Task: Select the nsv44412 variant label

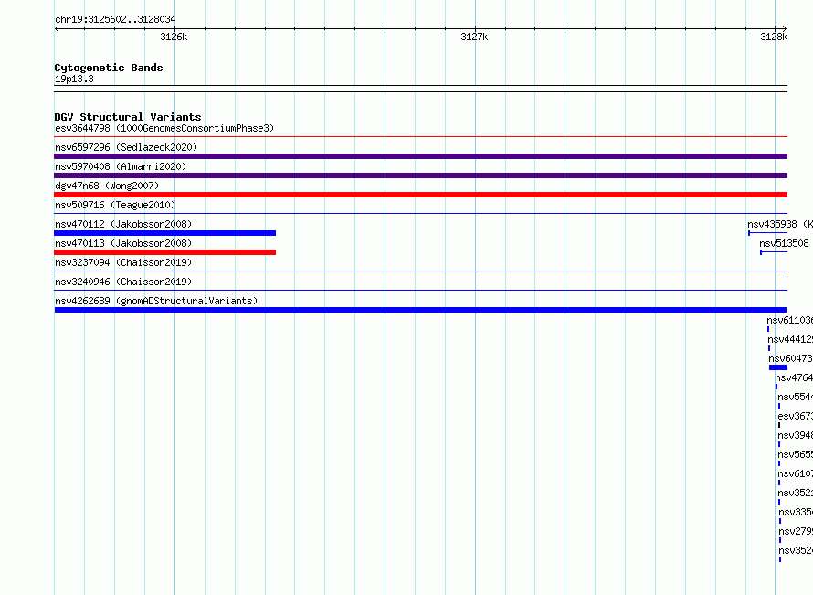Action: click(790, 339)
